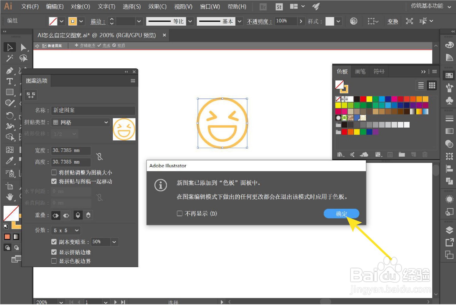Uncheck 将拼贴与图稿一起移动 option
Viewport: 456px width, 305px height.
click(x=54, y=181)
